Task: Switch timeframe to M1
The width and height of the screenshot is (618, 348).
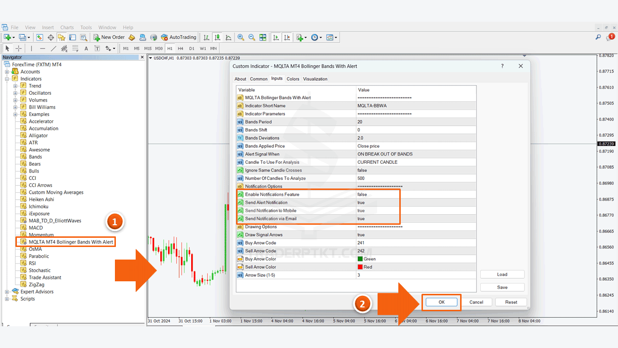Action: tap(126, 48)
